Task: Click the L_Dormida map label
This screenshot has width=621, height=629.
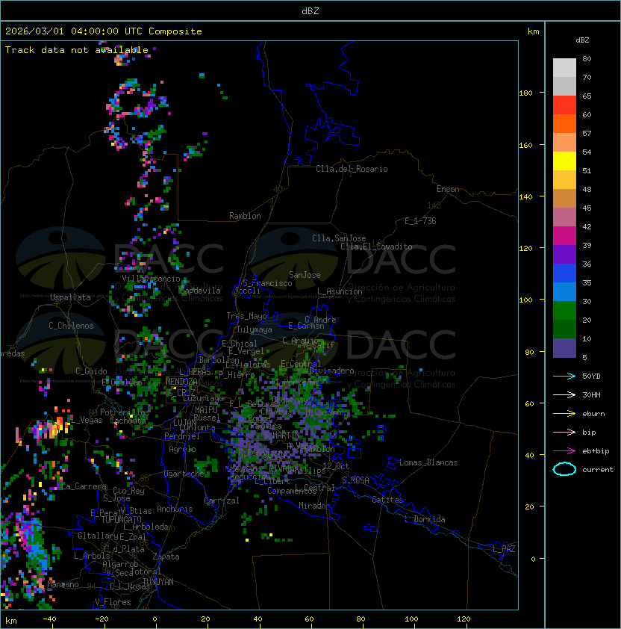Action: 425,519
